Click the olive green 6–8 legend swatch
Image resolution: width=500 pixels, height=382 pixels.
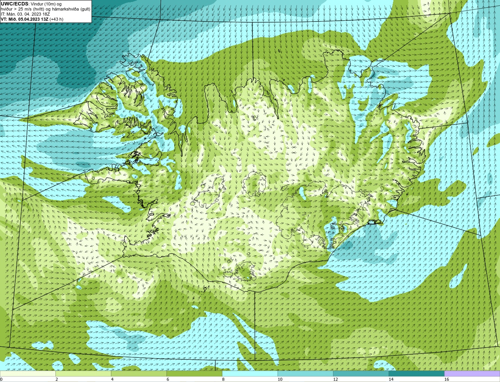click(195, 373)
